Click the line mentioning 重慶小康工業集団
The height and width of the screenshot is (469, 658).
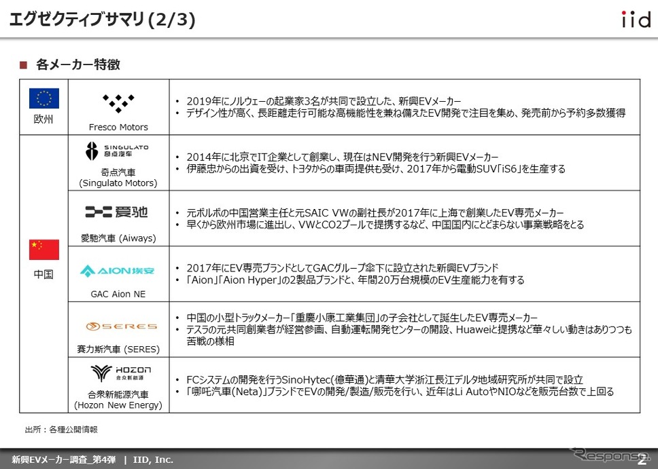tap(362, 318)
